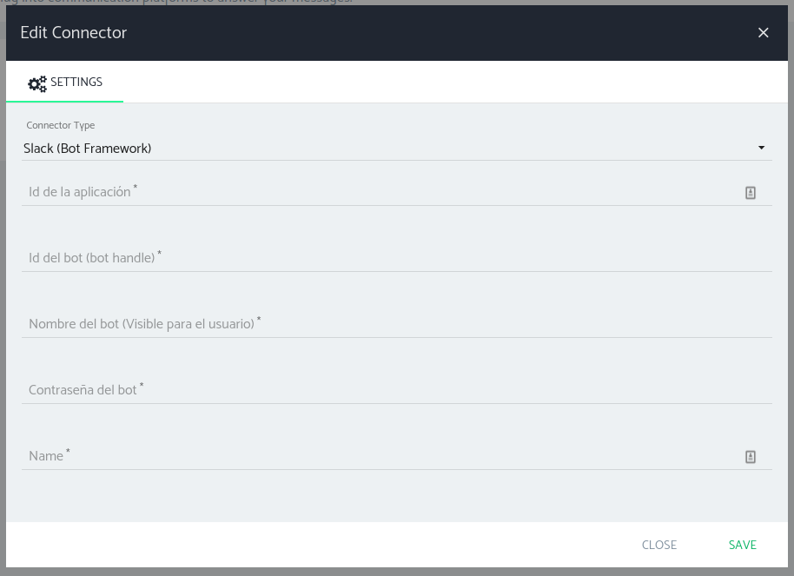
Task: Switch to the SETTINGS tab
Action: (x=65, y=83)
